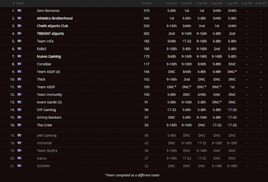Open the Nuovo Gaming team name
Viewport: 268px width, 182px height.
(x=49, y=56)
